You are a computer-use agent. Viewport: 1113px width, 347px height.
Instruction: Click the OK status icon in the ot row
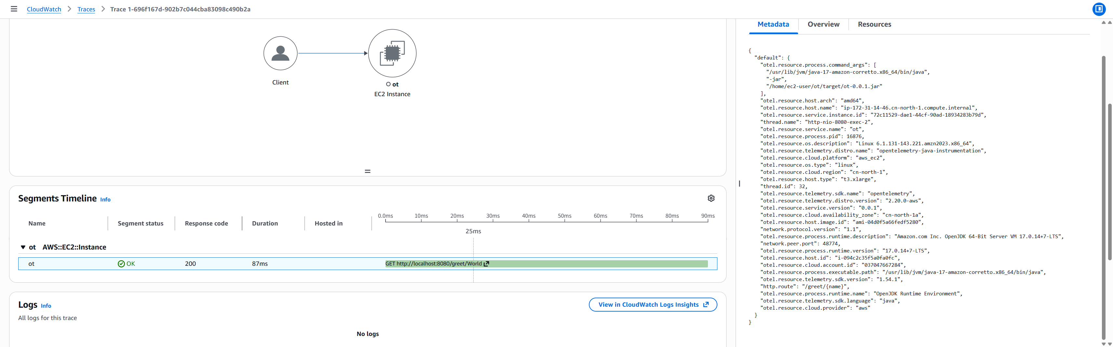tap(121, 264)
